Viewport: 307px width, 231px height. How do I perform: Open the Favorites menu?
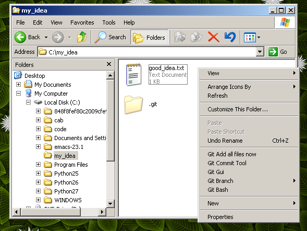pyautogui.click(x=82, y=22)
